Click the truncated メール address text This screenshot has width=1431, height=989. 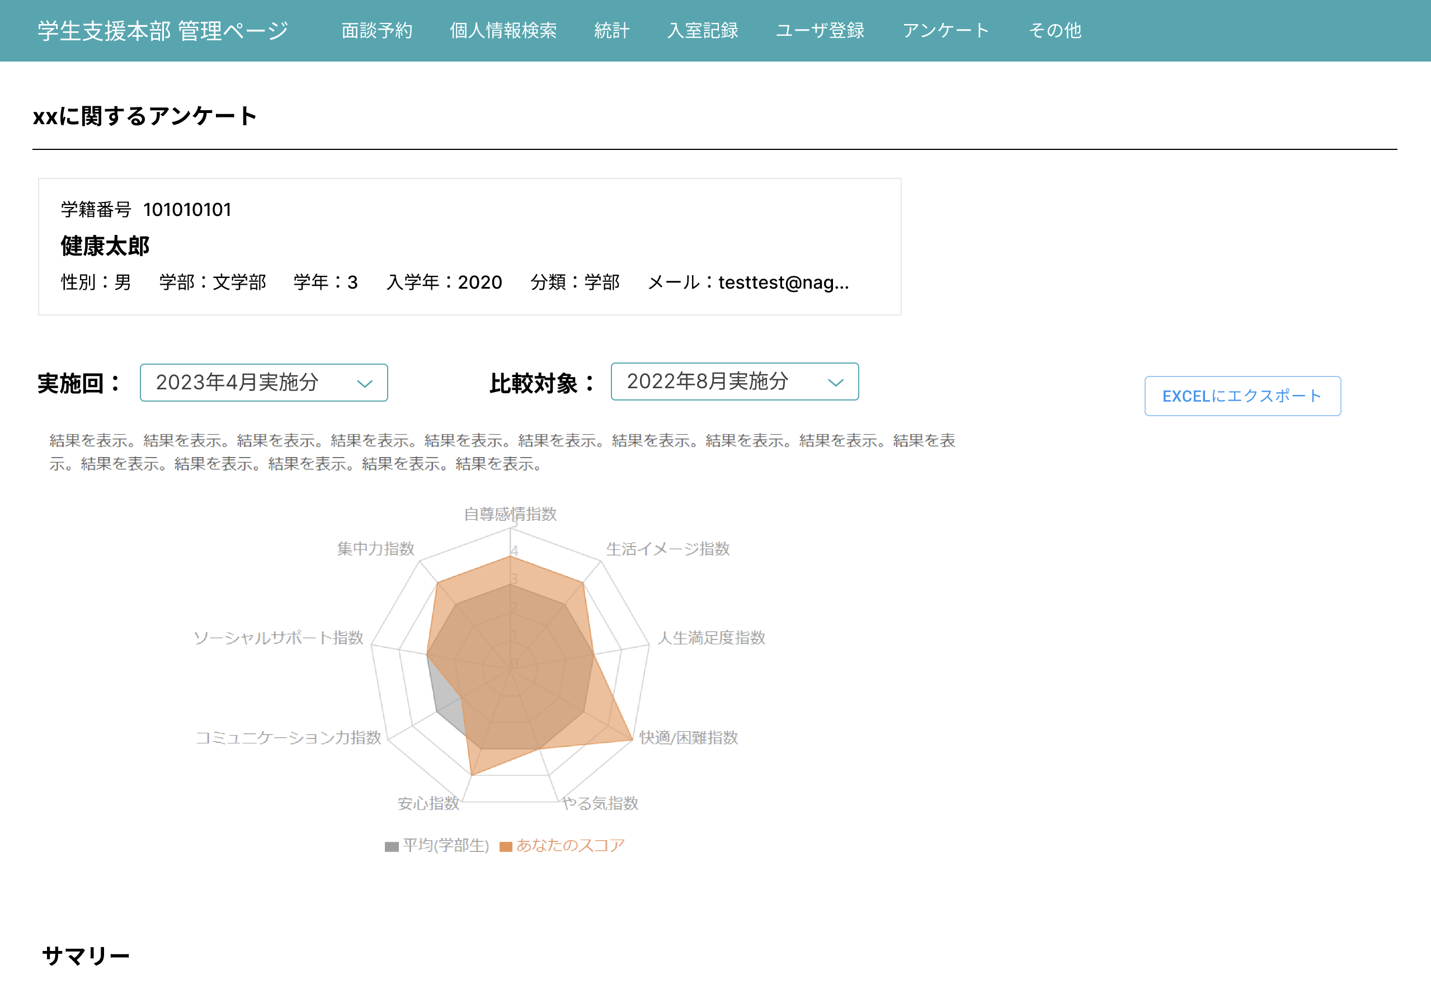point(783,282)
